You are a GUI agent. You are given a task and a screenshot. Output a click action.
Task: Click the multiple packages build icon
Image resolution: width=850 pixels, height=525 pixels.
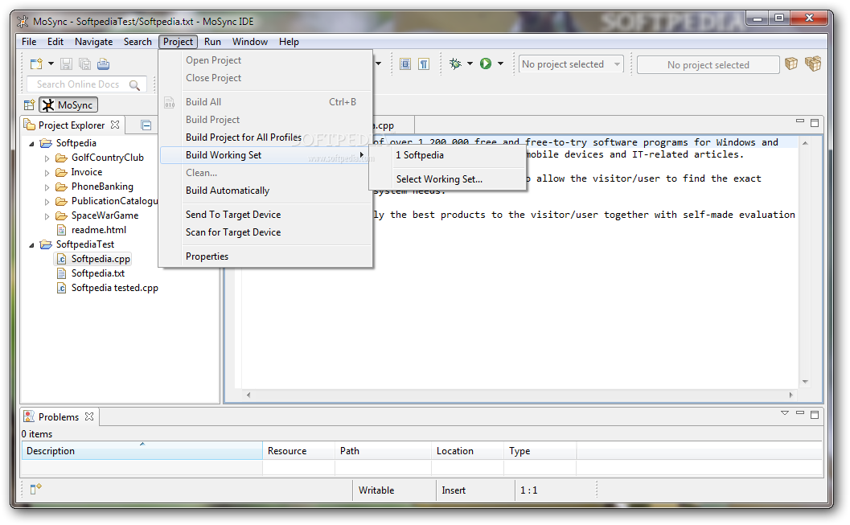(813, 64)
